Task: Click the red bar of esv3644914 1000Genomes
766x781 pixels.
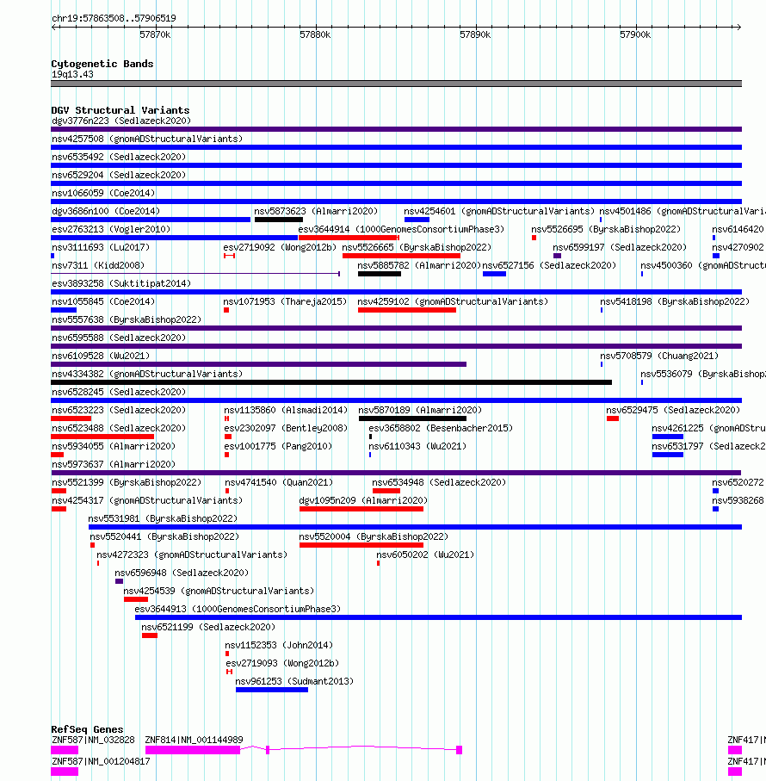Action: pos(349,238)
